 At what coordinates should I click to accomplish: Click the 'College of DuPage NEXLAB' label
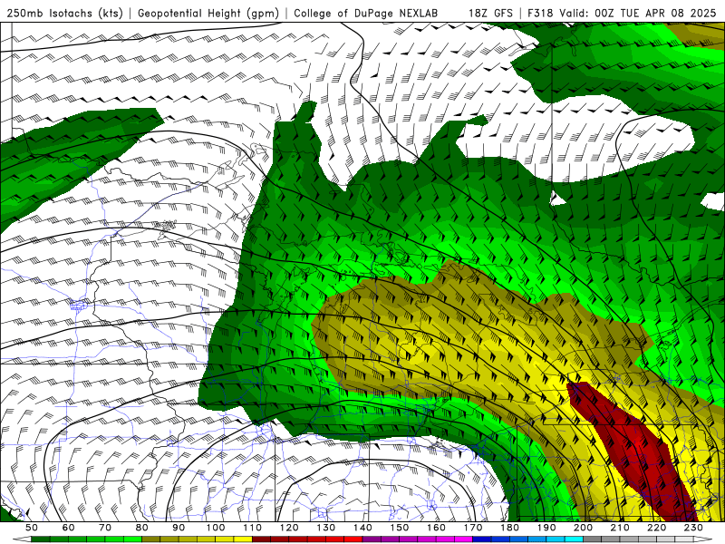366,13
